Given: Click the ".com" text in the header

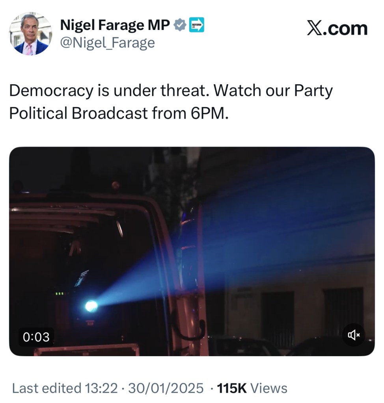Looking at the screenshot, I should click(x=346, y=29).
